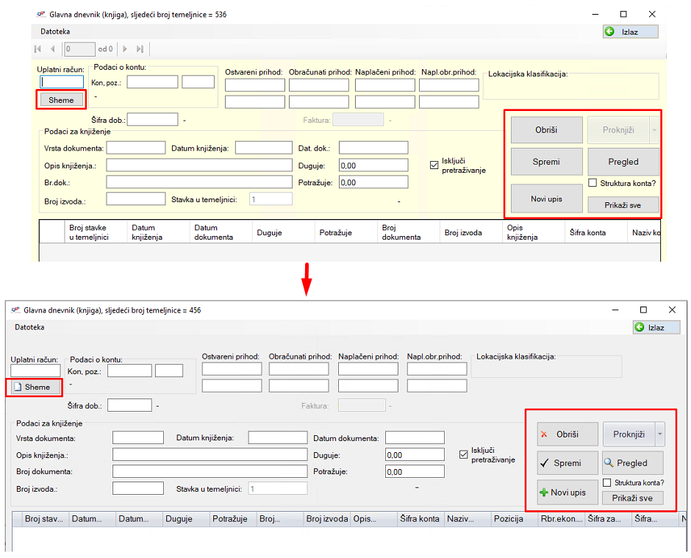Uncheck Isključi pretraživanje in top window

(x=434, y=165)
